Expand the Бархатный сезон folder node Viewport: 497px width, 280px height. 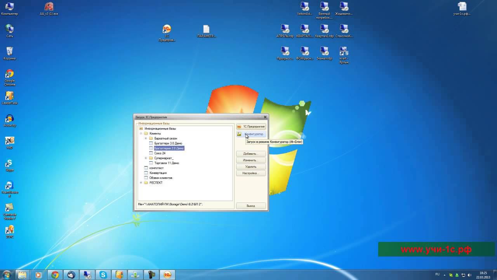click(146, 138)
